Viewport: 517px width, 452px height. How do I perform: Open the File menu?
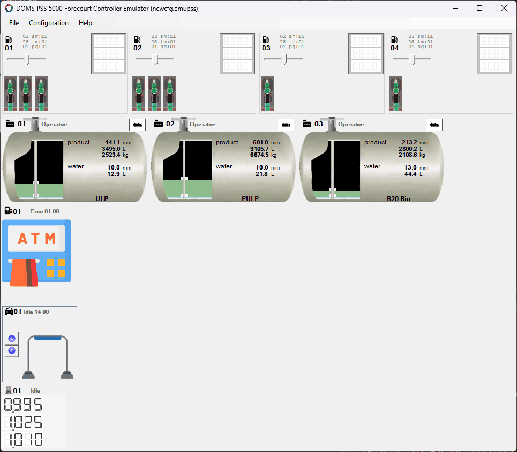click(14, 23)
